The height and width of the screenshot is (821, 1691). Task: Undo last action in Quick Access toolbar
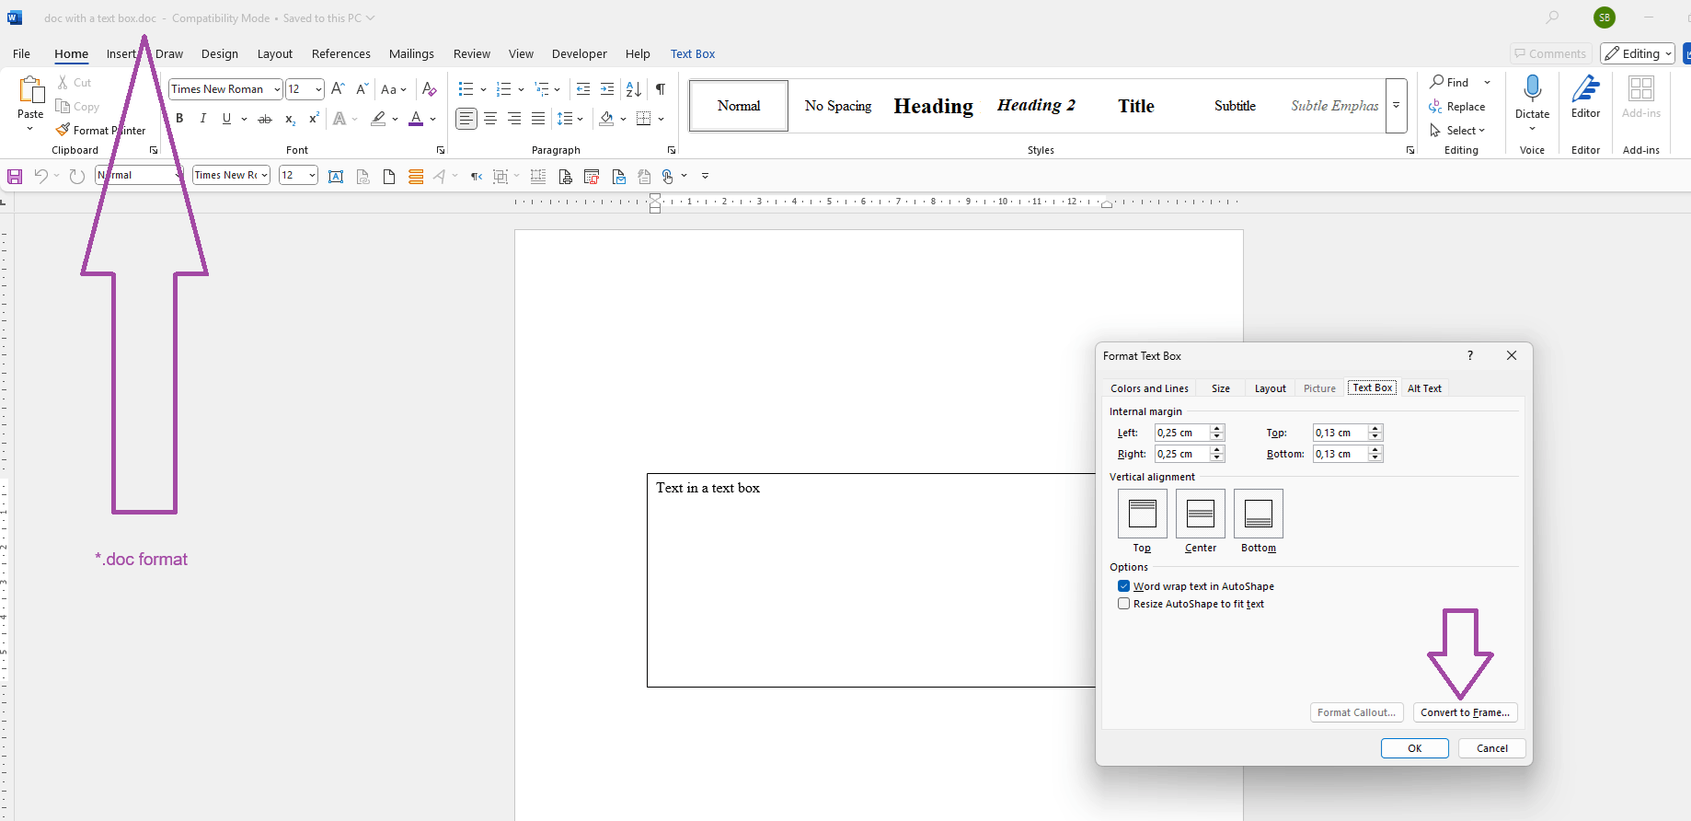pos(40,176)
